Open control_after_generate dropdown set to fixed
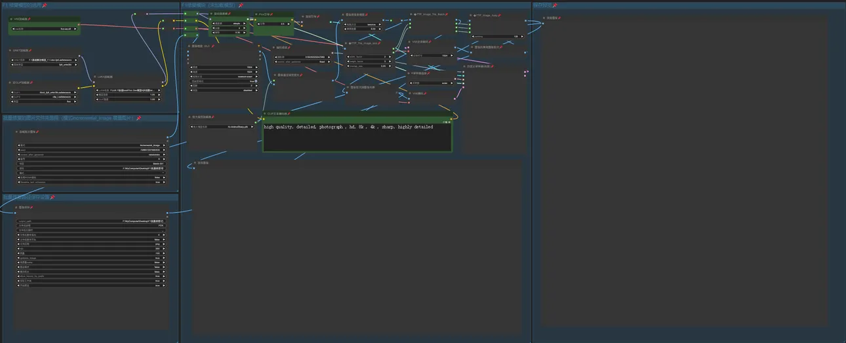The height and width of the screenshot is (343, 846). [303, 62]
